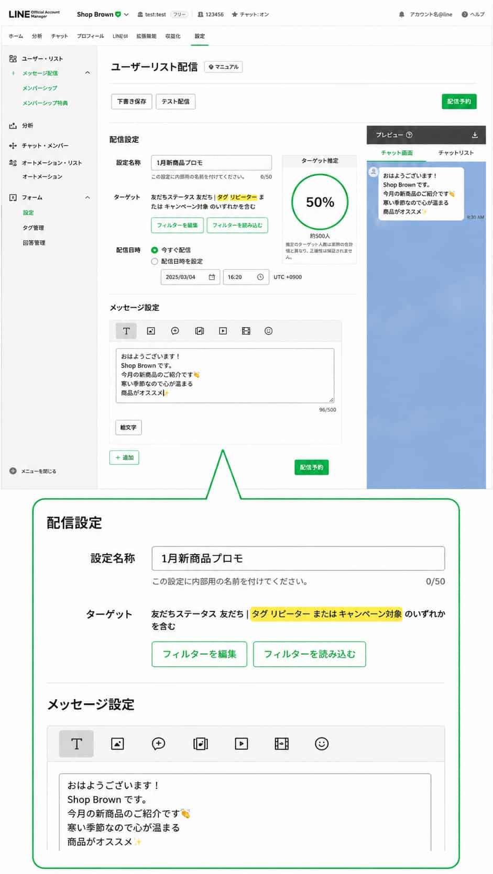Image resolution: width=493 pixels, height=874 pixels.
Task: Choose the video play icon in the small message toolbar
Action: (223, 331)
